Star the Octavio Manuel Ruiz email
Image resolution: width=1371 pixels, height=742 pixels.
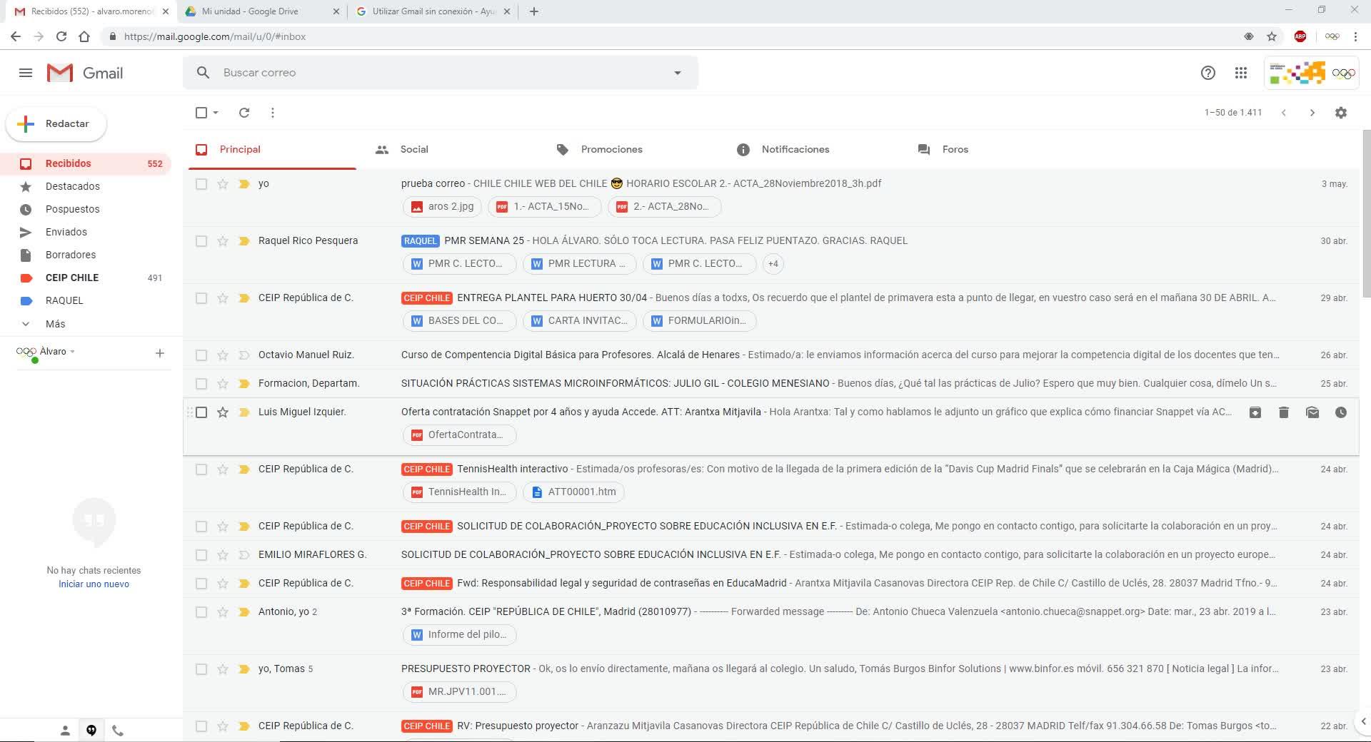point(223,355)
